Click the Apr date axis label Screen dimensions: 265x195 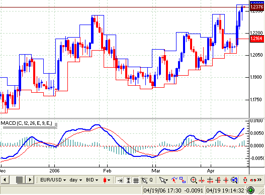(211, 171)
